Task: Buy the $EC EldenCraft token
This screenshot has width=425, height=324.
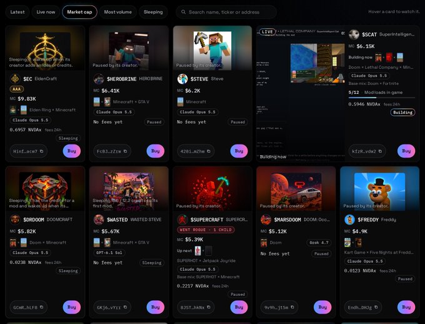Action: 71,151
